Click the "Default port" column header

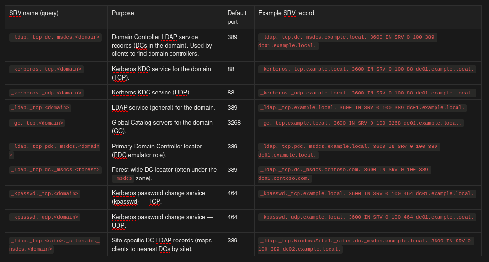237,17
